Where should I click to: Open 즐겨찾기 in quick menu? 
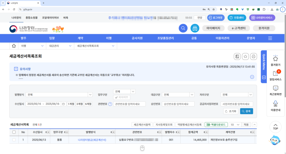pos(275,60)
